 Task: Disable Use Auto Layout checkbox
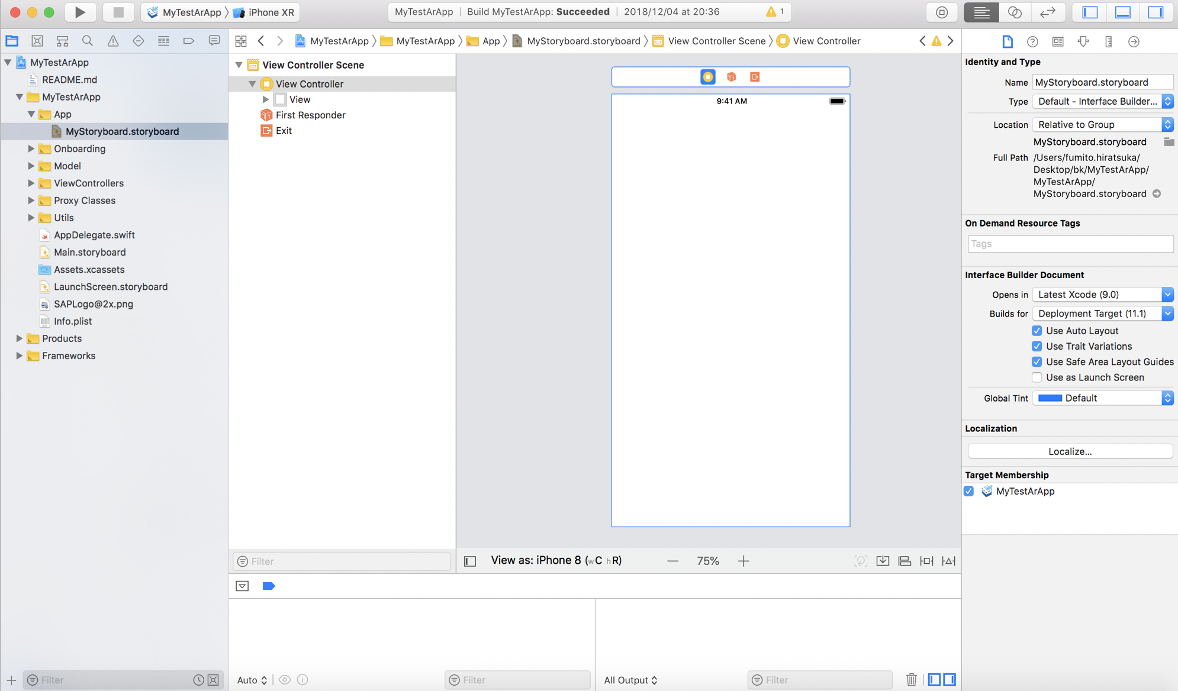[1037, 331]
